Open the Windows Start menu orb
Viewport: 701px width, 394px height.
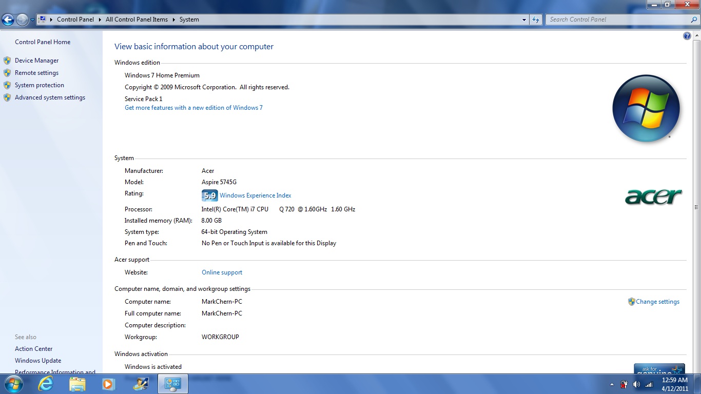[13, 384]
